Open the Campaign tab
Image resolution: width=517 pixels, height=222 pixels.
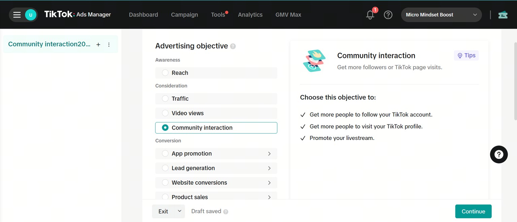click(184, 15)
